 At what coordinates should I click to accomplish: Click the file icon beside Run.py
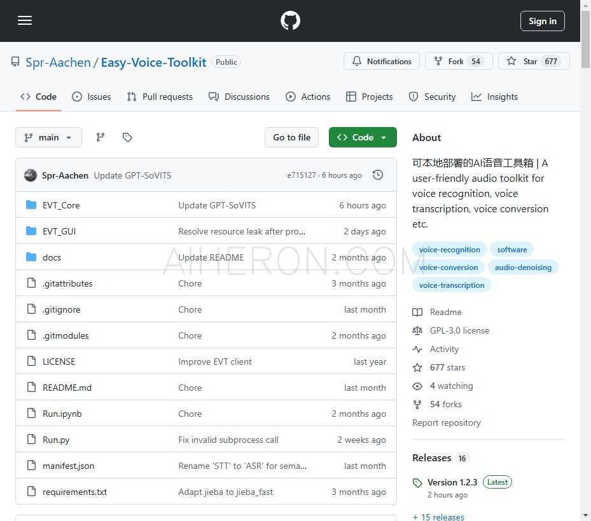coord(32,439)
